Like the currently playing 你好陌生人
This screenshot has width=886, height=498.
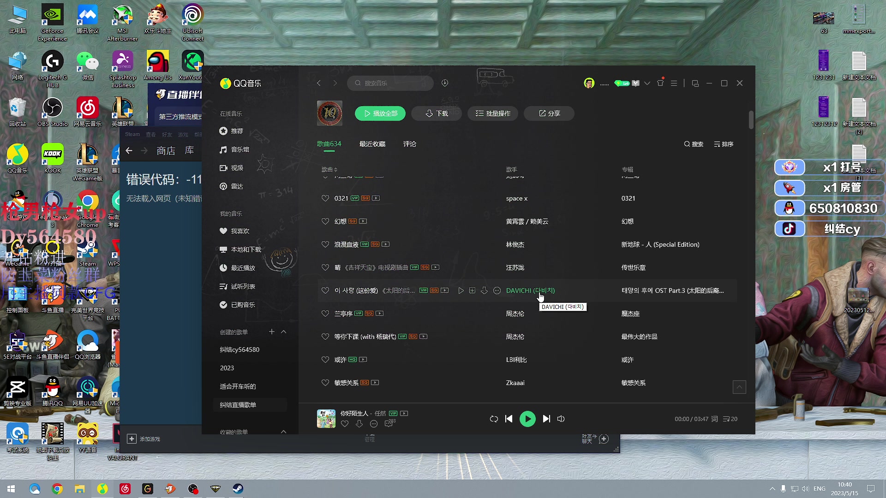click(x=345, y=424)
